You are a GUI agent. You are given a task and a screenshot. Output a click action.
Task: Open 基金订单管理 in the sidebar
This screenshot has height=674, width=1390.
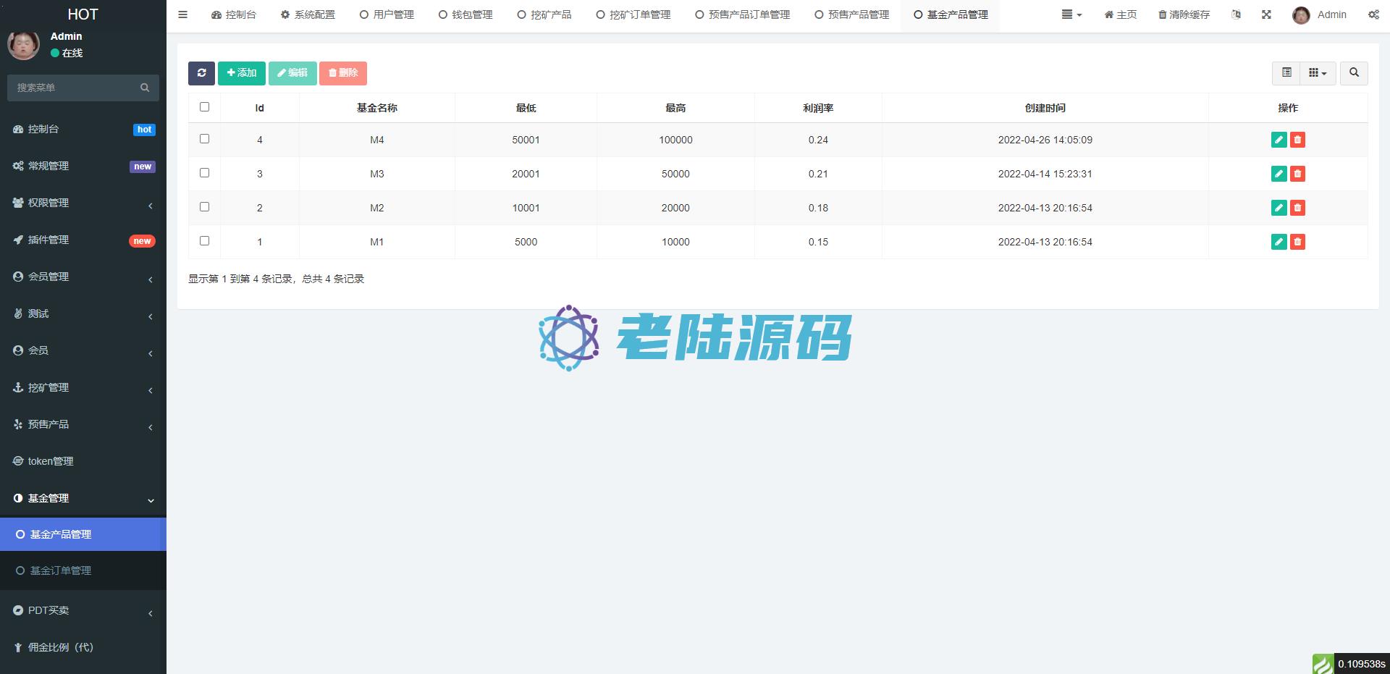click(x=61, y=571)
